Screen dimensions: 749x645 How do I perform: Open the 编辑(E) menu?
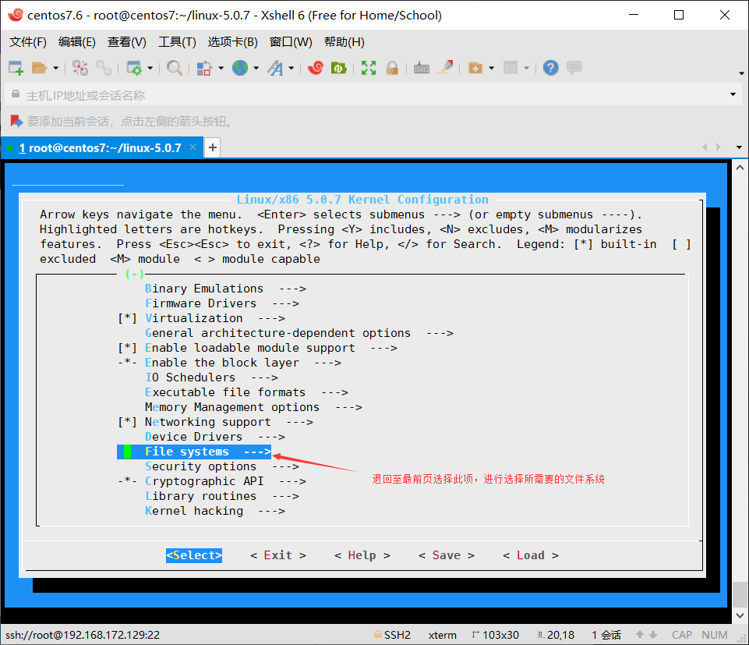pyautogui.click(x=77, y=42)
